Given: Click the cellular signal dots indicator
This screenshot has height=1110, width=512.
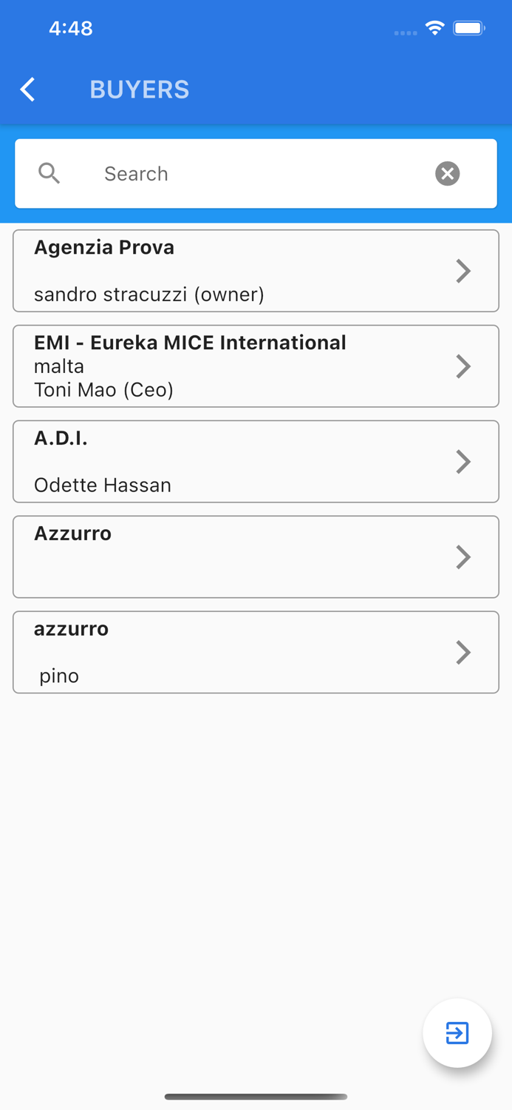Looking at the screenshot, I should pos(405,32).
